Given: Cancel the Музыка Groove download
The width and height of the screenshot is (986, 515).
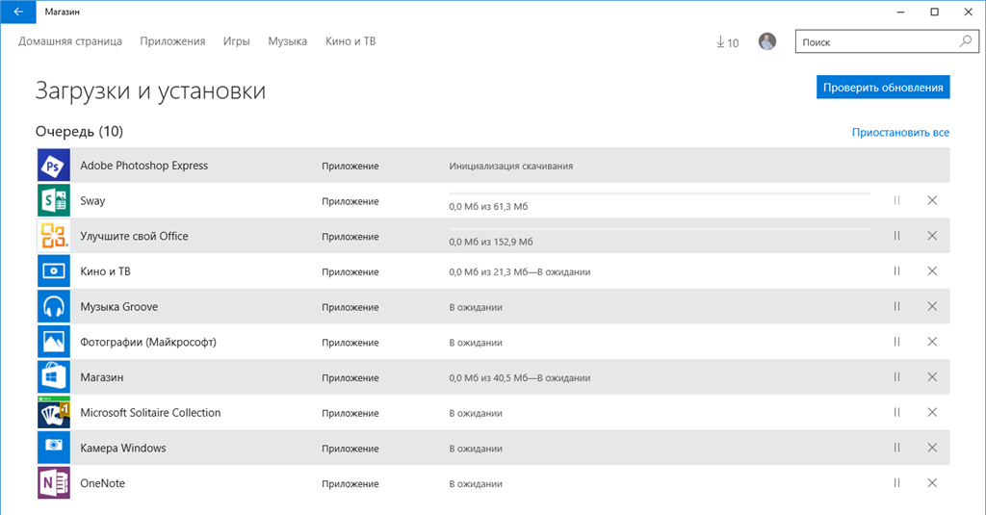Looking at the screenshot, I should [932, 305].
